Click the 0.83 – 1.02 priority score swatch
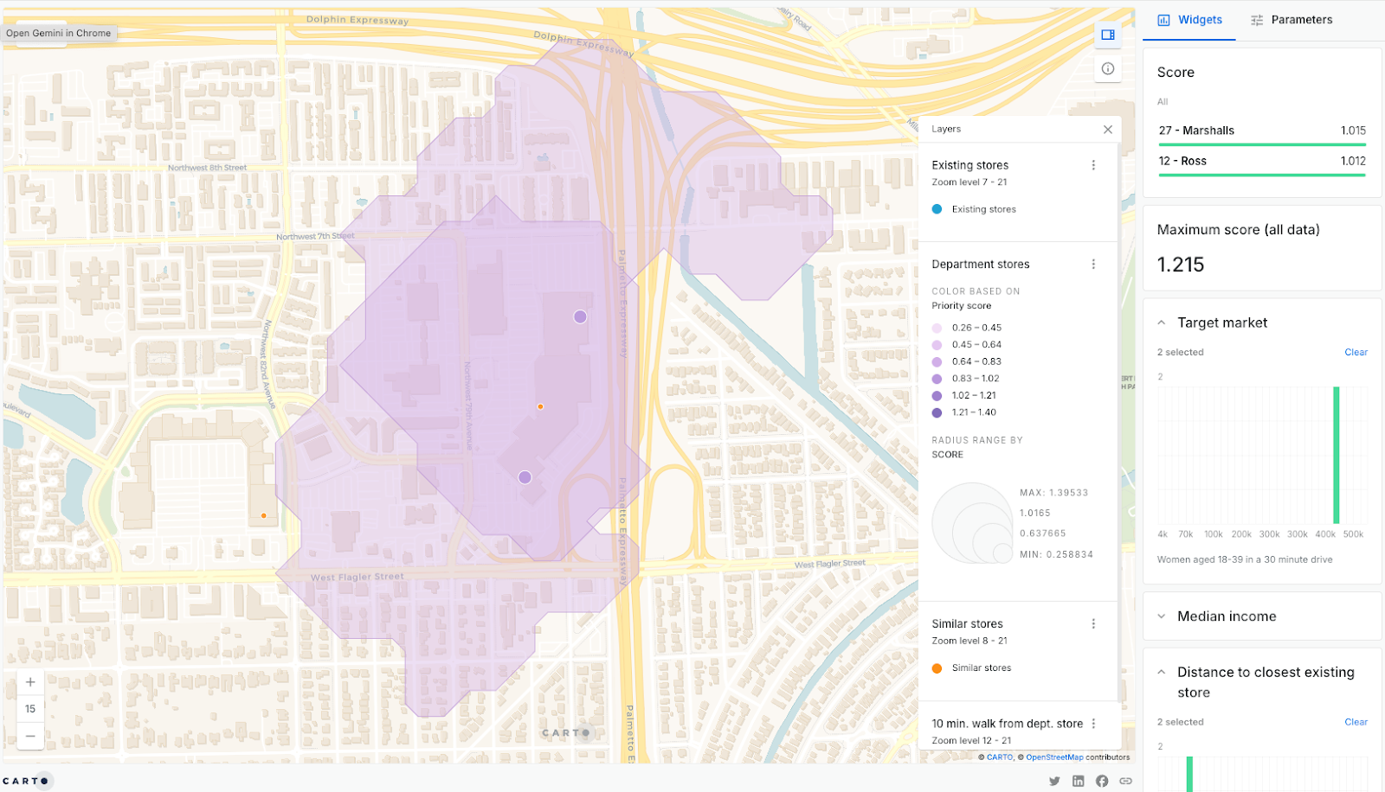The image size is (1385, 792). pyautogui.click(x=937, y=379)
